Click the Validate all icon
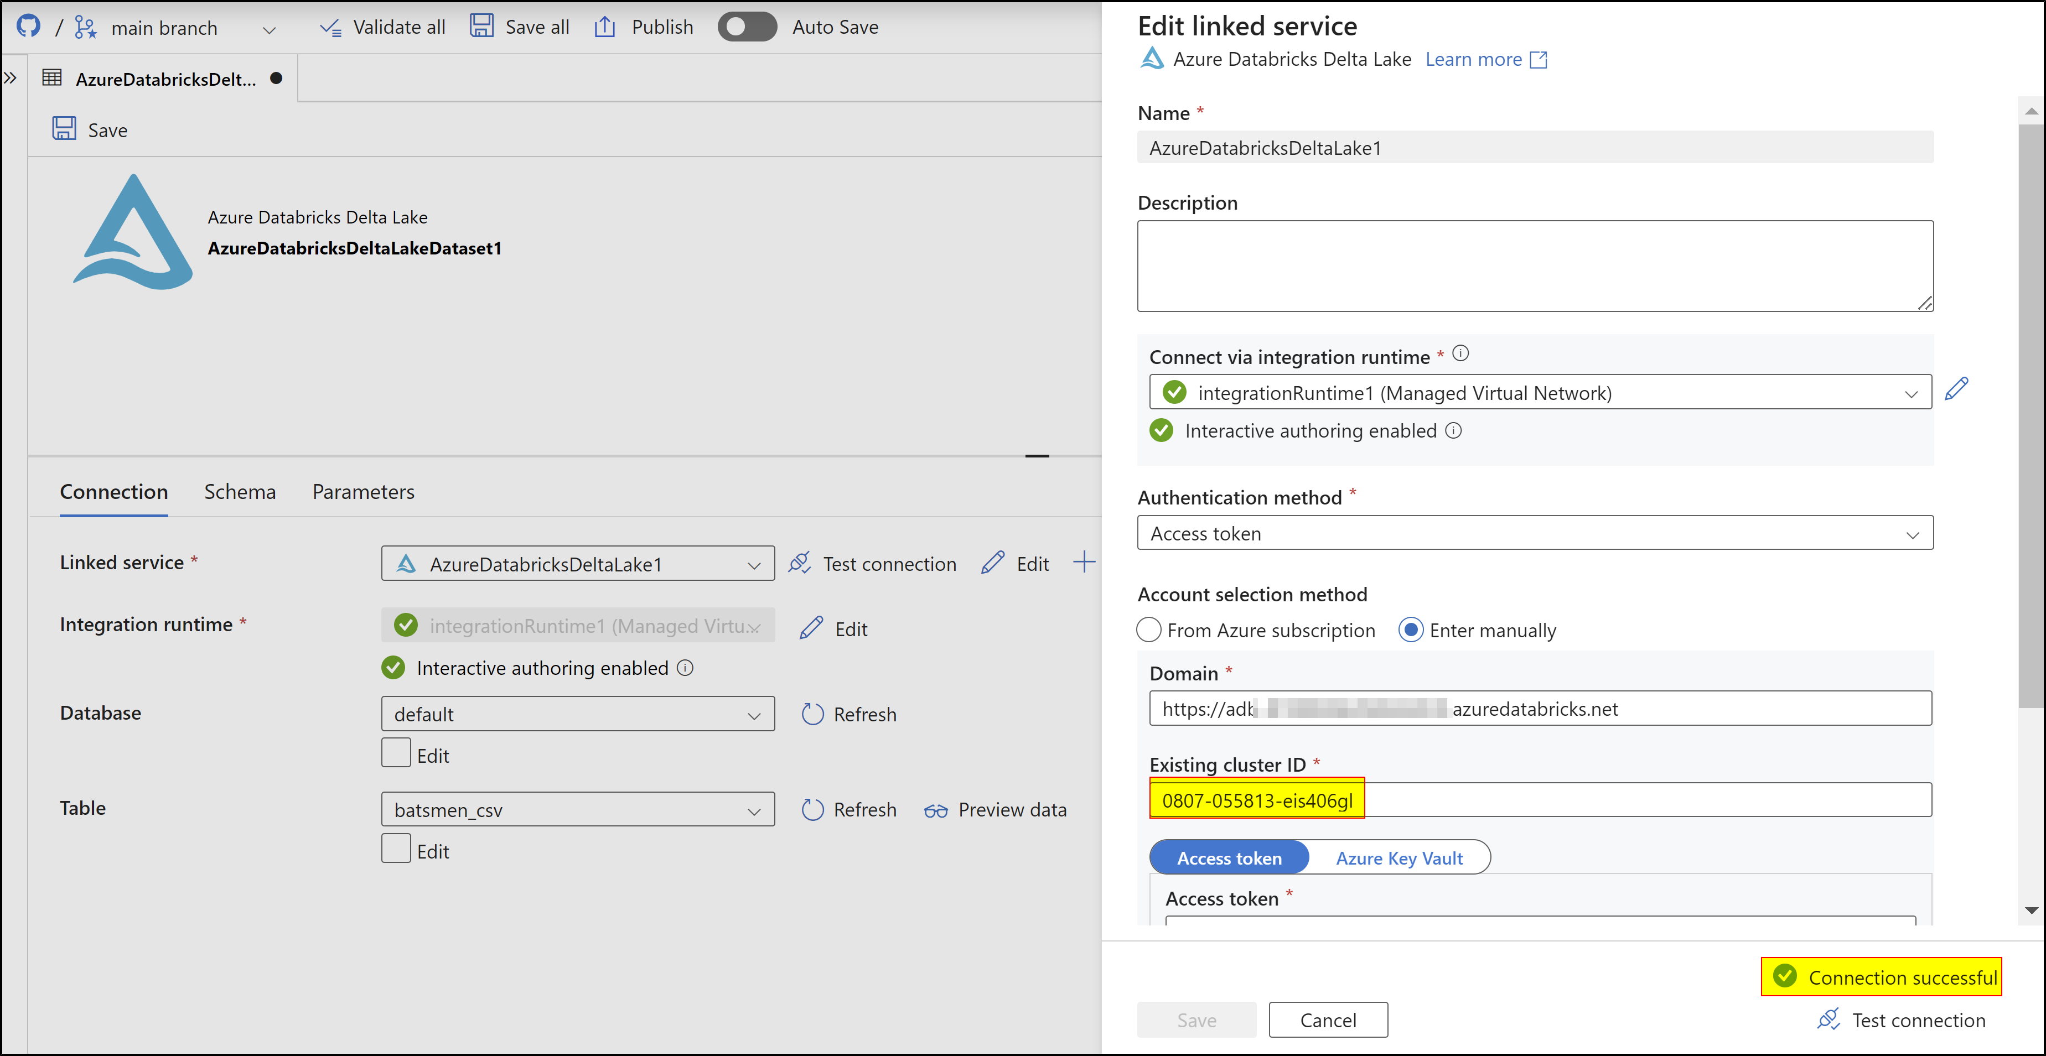Image resolution: width=2046 pixels, height=1056 pixels. tap(330, 28)
